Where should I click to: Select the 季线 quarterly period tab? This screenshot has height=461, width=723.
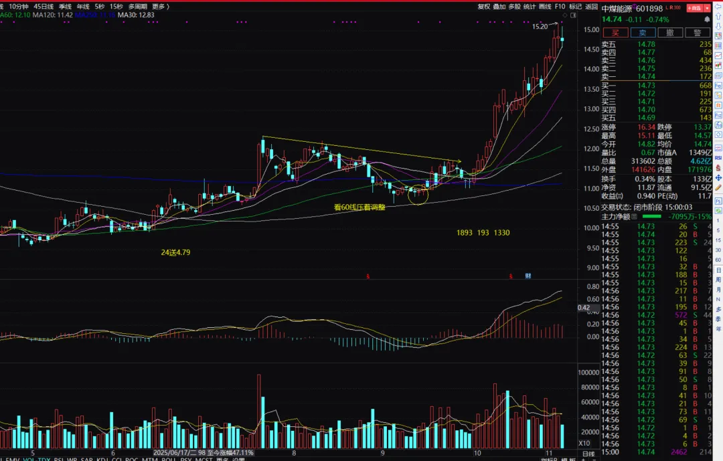[x=65, y=7]
